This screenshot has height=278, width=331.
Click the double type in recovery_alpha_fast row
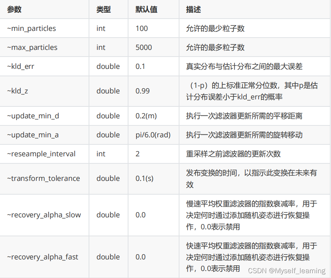(x=108, y=257)
